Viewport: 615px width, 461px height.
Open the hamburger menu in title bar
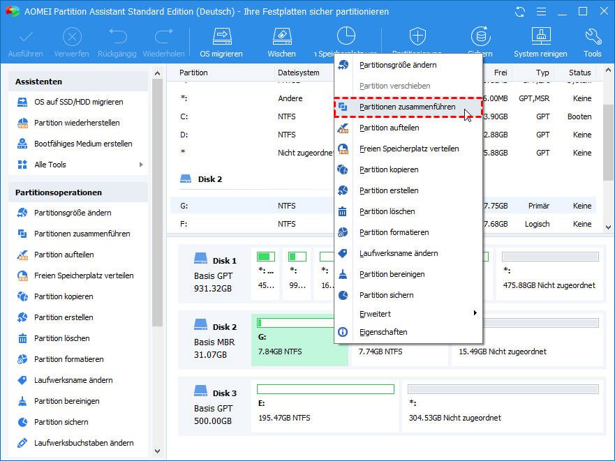[x=541, y=12]
